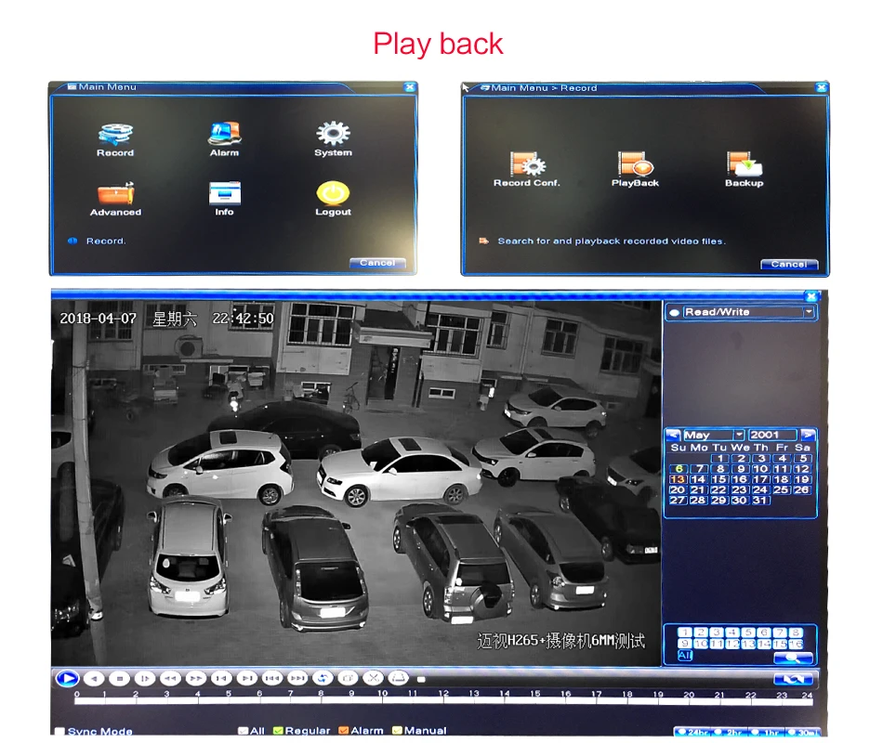Select the 30min timeline scale
Screen dimensions: 883x743
[x=805, y=732]
